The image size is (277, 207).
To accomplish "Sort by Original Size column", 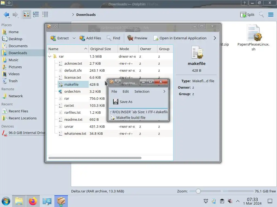I will pyautogui.click(x=103, y=49).
